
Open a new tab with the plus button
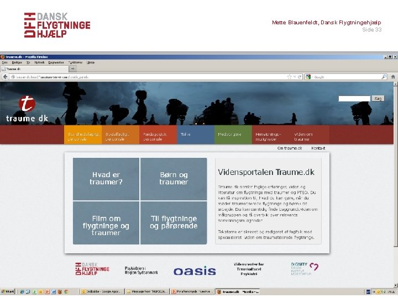coord(72,68)
